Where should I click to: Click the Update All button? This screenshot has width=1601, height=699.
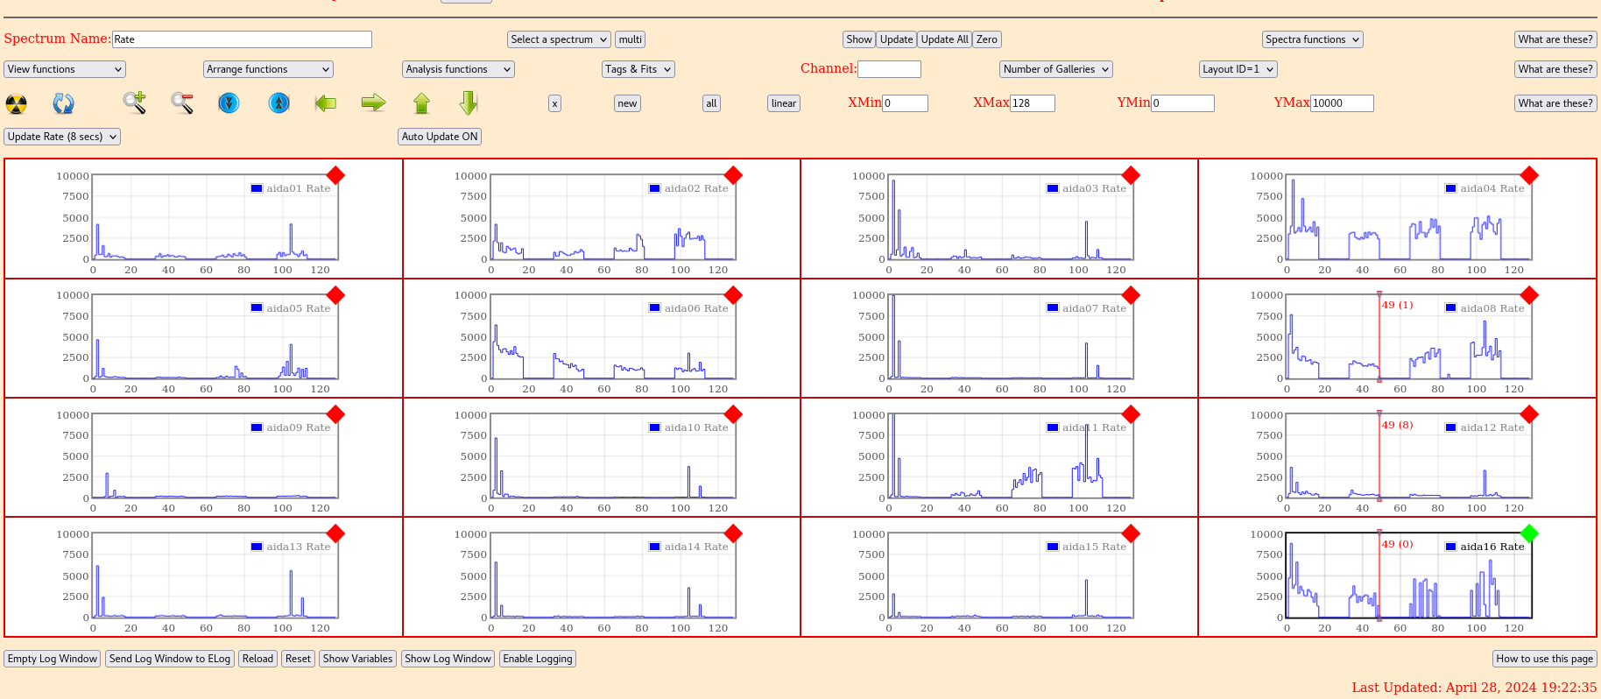[944, 39]
